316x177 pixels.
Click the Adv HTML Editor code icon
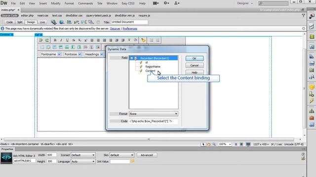(x=6, y=158)
